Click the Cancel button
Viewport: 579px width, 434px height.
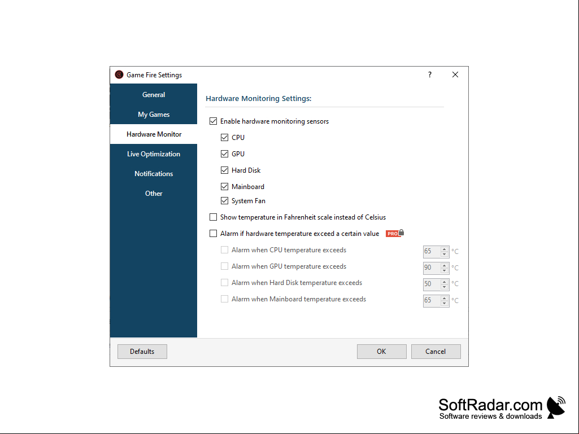[x=436, y=352]
